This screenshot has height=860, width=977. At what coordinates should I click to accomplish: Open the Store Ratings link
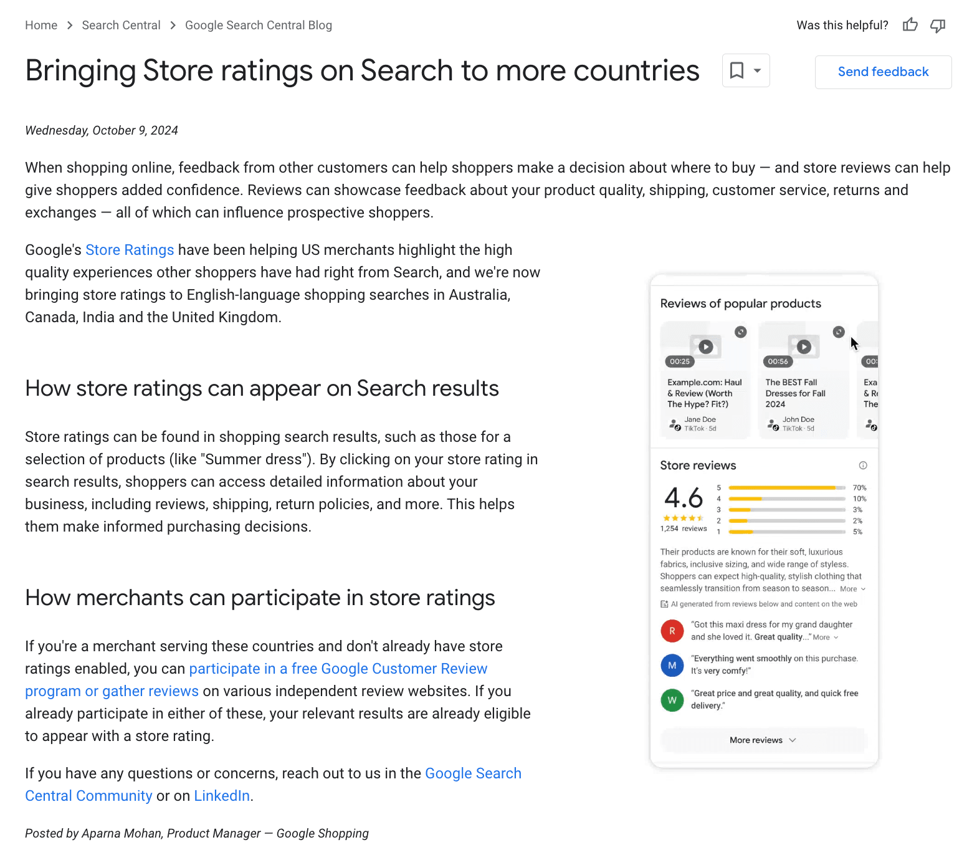tap(130, 250)
